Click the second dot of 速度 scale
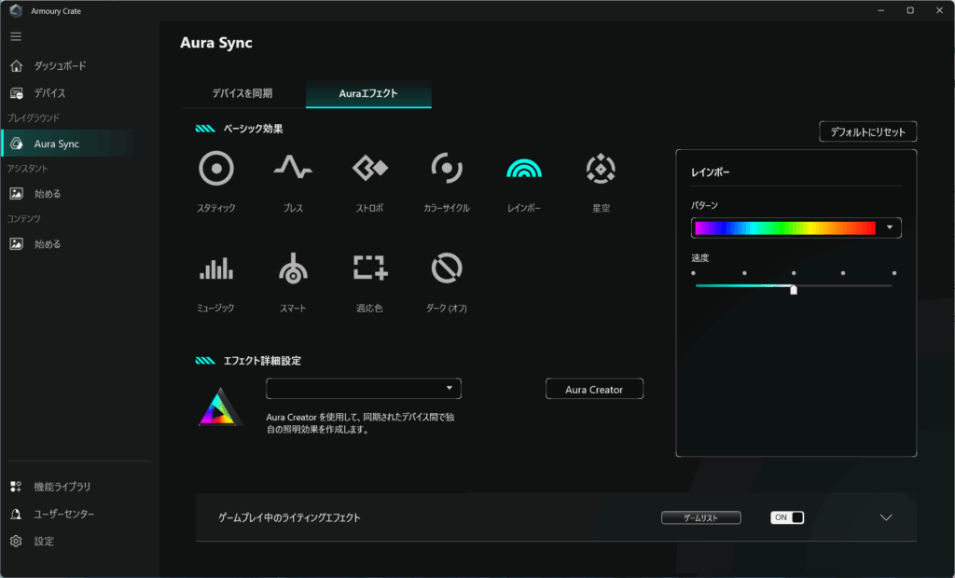The image size is (955, 578). 744,273
